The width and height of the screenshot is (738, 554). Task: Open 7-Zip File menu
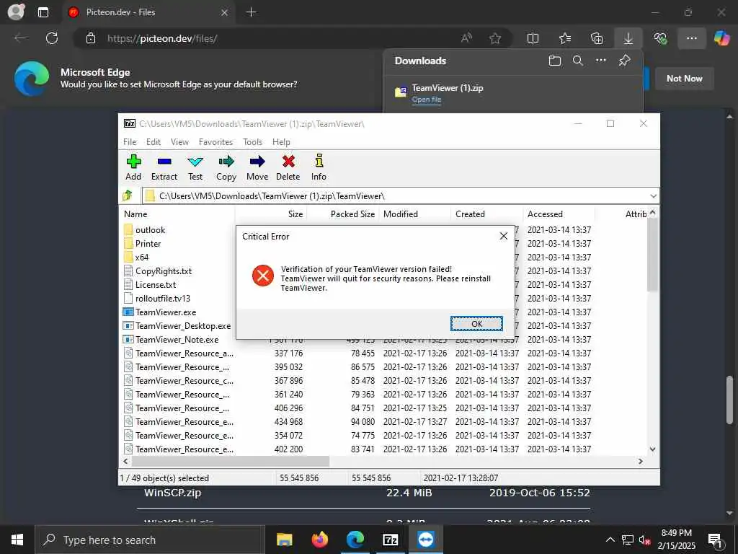point(130,142)
